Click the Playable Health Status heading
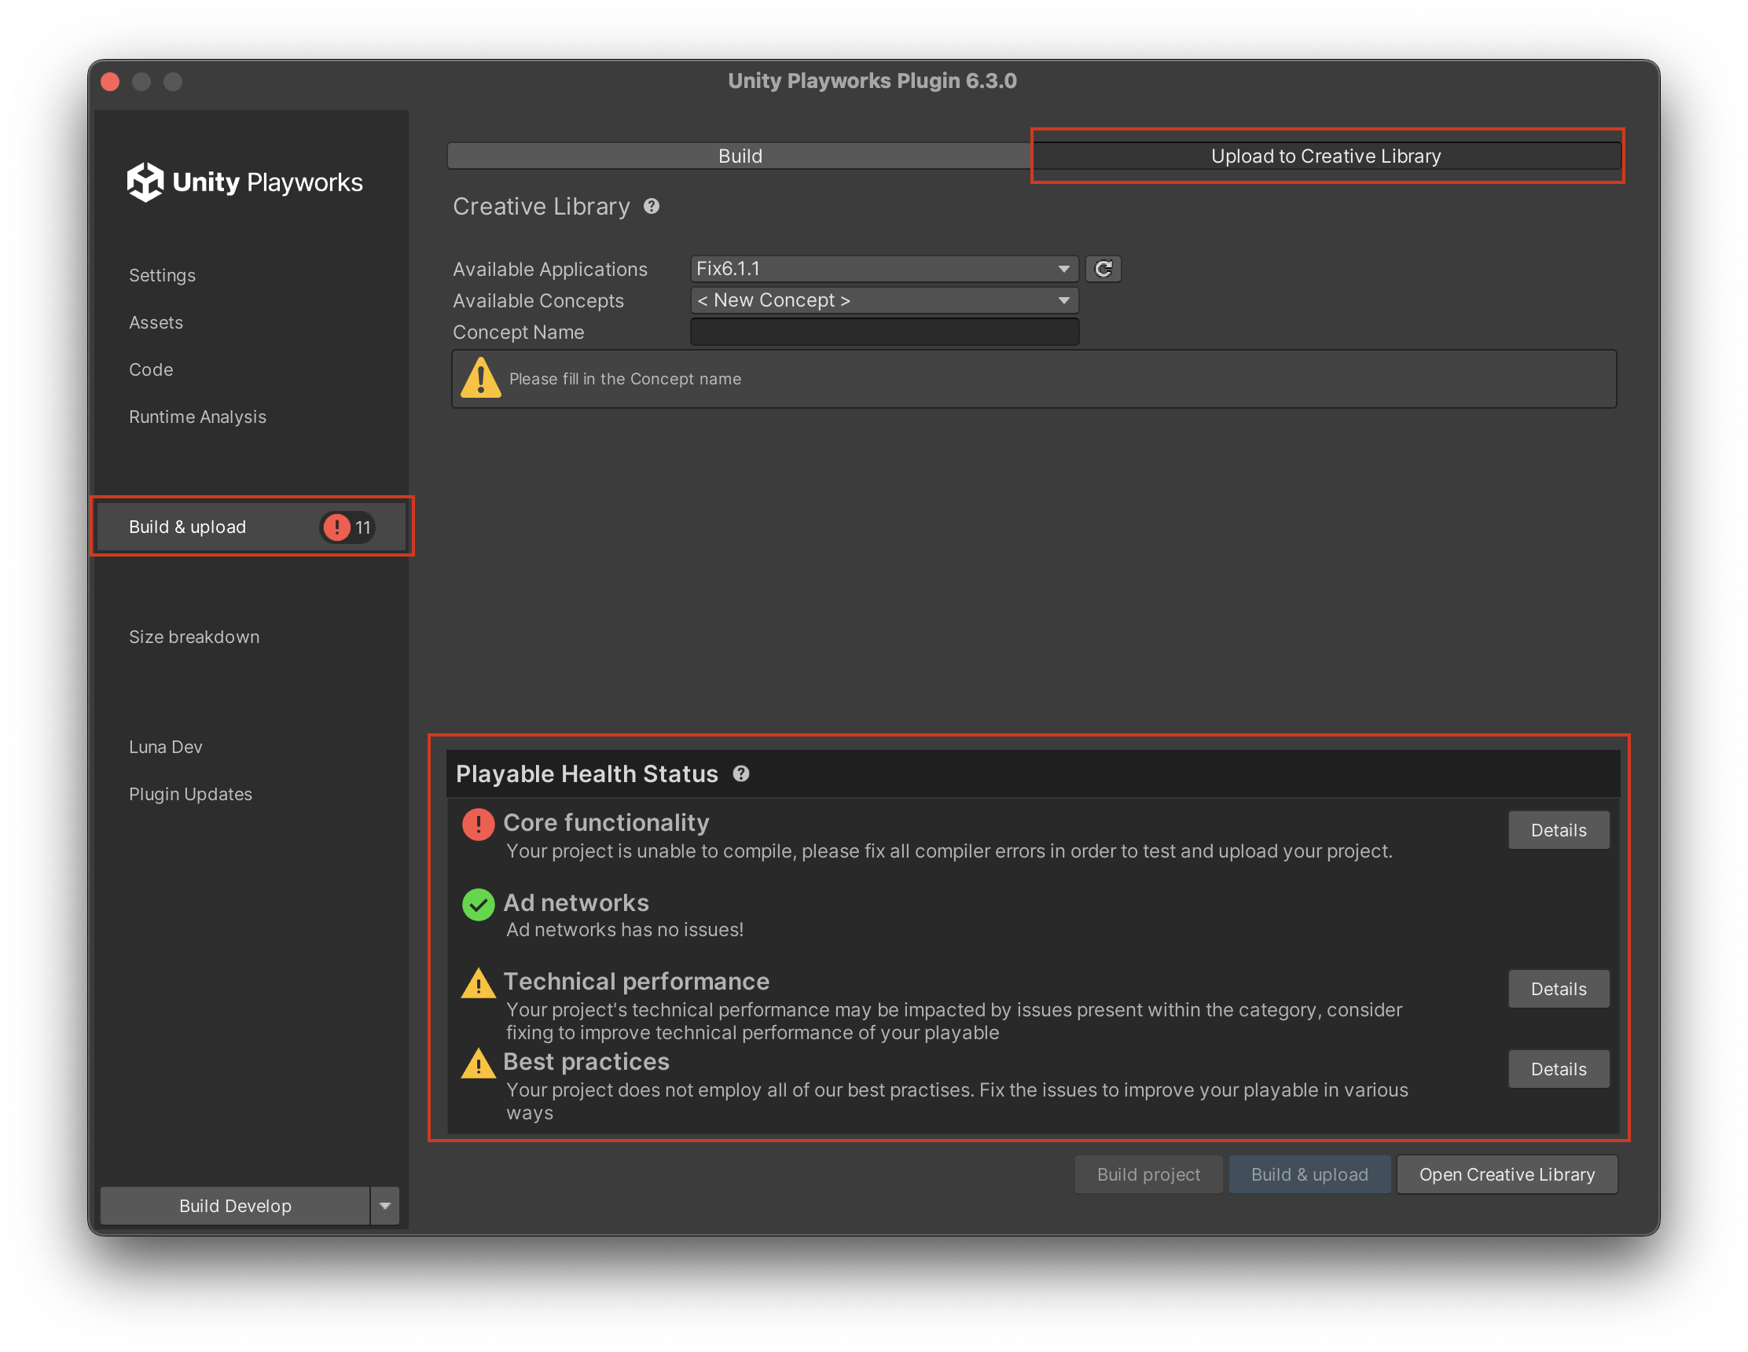Viewport: 1748px width, 1352px height. 586,773
